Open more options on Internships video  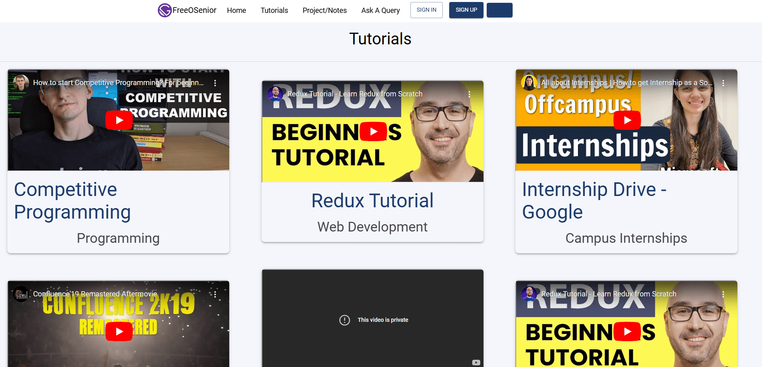coord(723,83)
